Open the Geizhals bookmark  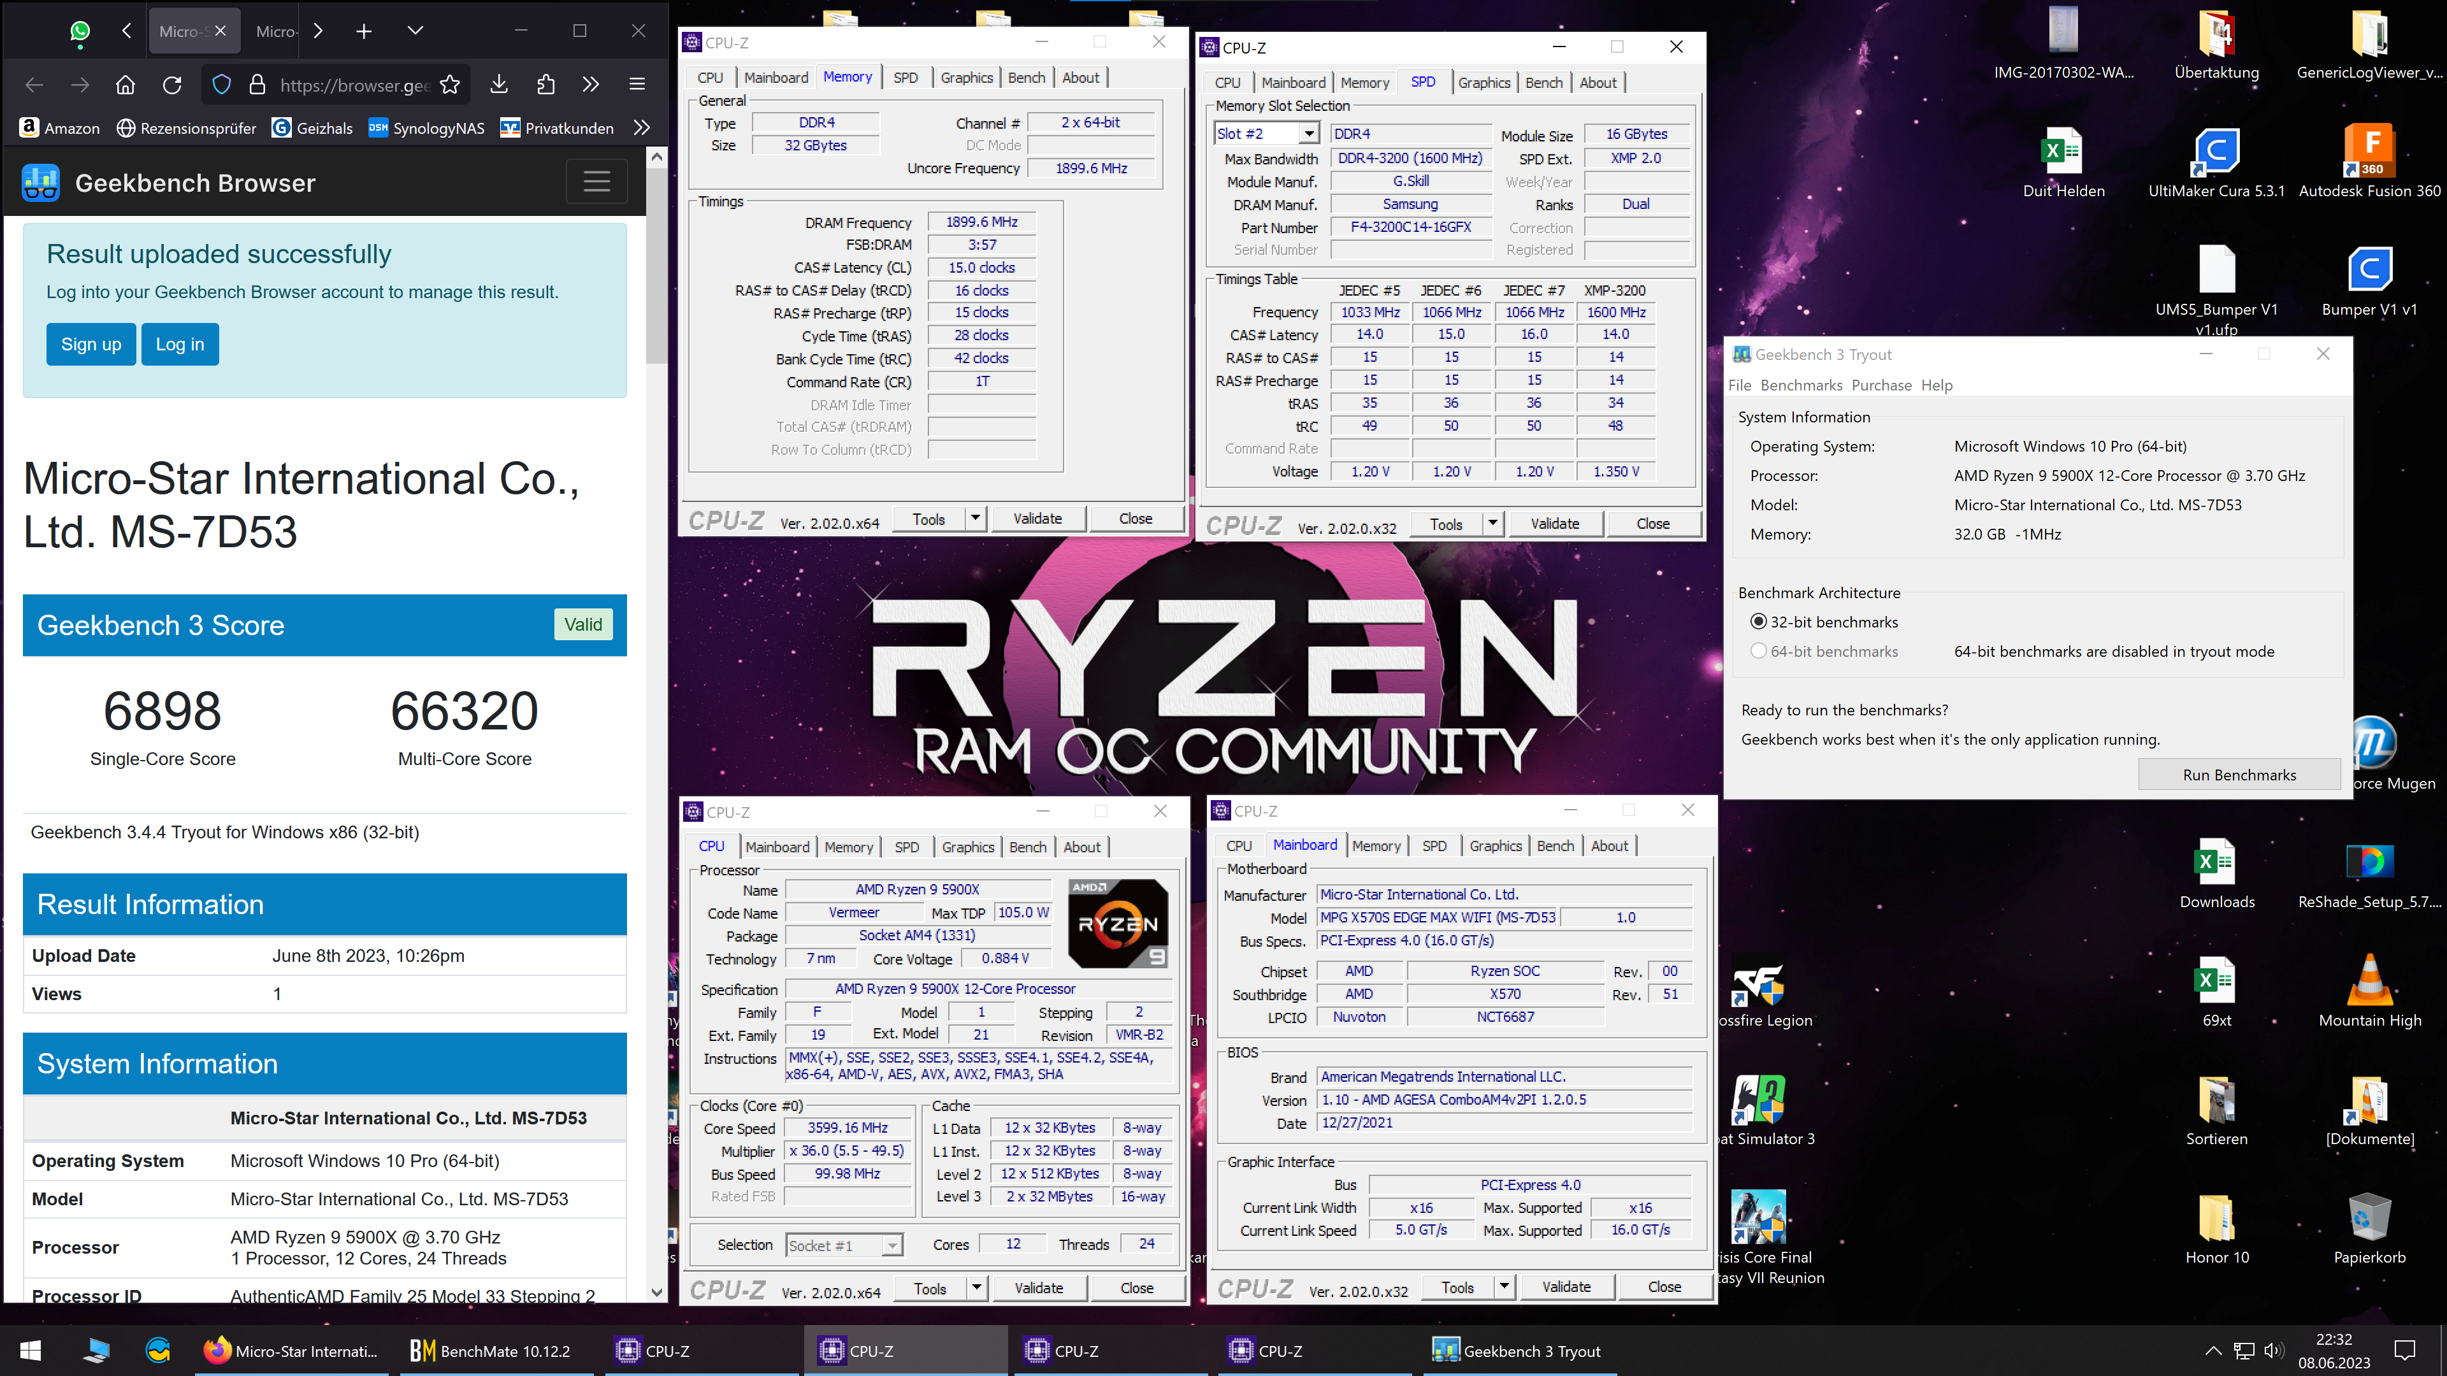coord(312,128)
